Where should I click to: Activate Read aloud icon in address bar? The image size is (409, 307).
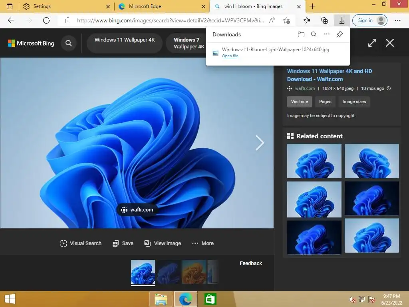point(272,20)
